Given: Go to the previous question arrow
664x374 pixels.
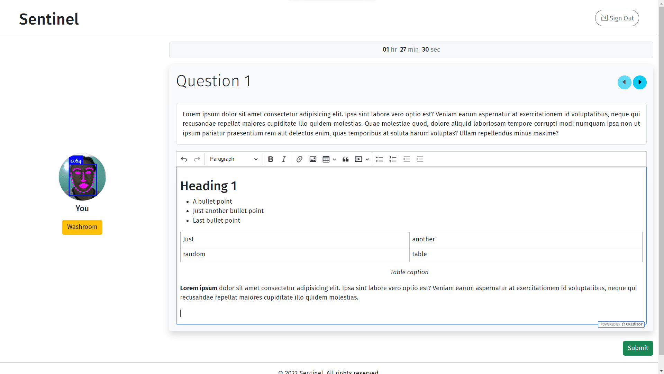Looking at the screenshot, I should tap(625, 82).
